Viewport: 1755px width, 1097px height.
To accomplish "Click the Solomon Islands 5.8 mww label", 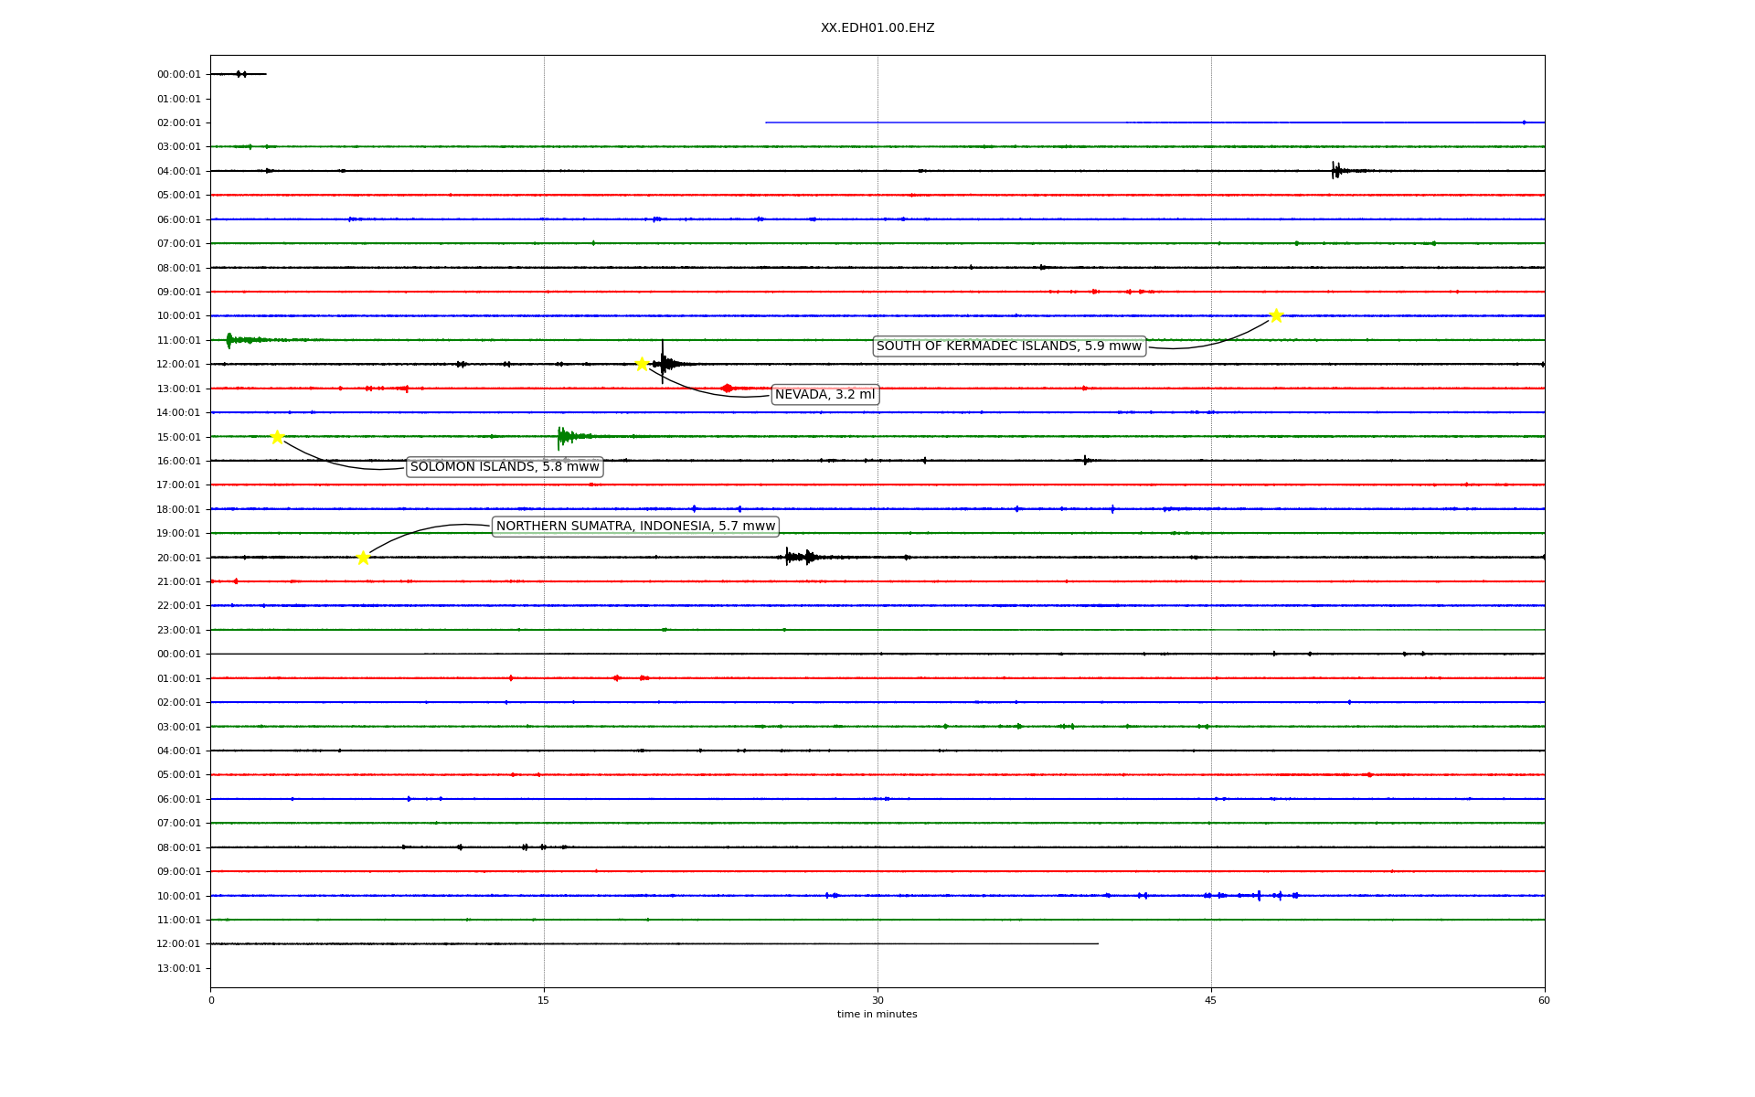I will coord(505,467).
